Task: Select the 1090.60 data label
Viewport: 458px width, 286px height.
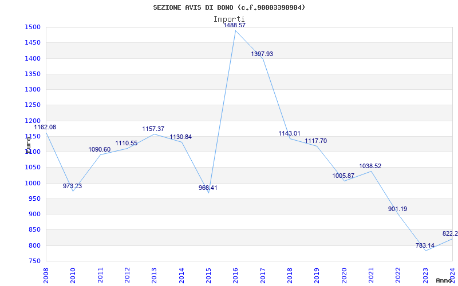Action: click(x=100, y=149)
